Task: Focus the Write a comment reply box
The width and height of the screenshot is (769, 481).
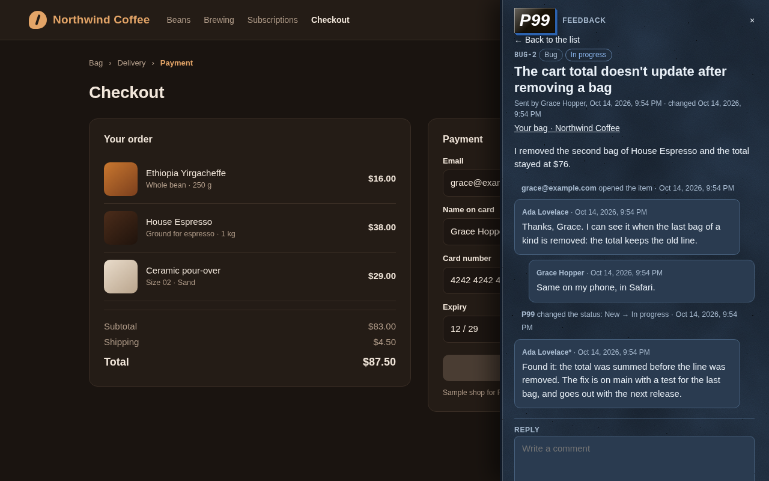Action: point(634,459)
